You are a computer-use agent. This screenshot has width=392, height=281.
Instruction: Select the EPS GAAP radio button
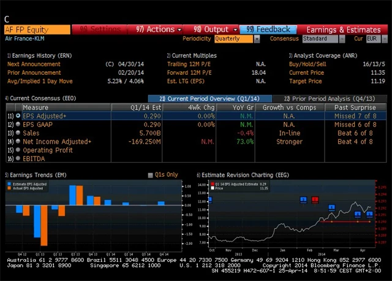coord(18,124)
